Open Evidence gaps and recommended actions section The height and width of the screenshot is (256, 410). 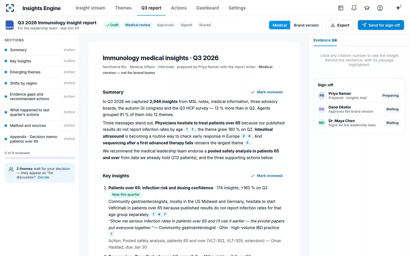(40, 96)
